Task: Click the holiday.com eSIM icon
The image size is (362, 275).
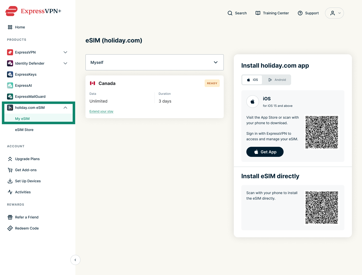Action: [10, 108]
